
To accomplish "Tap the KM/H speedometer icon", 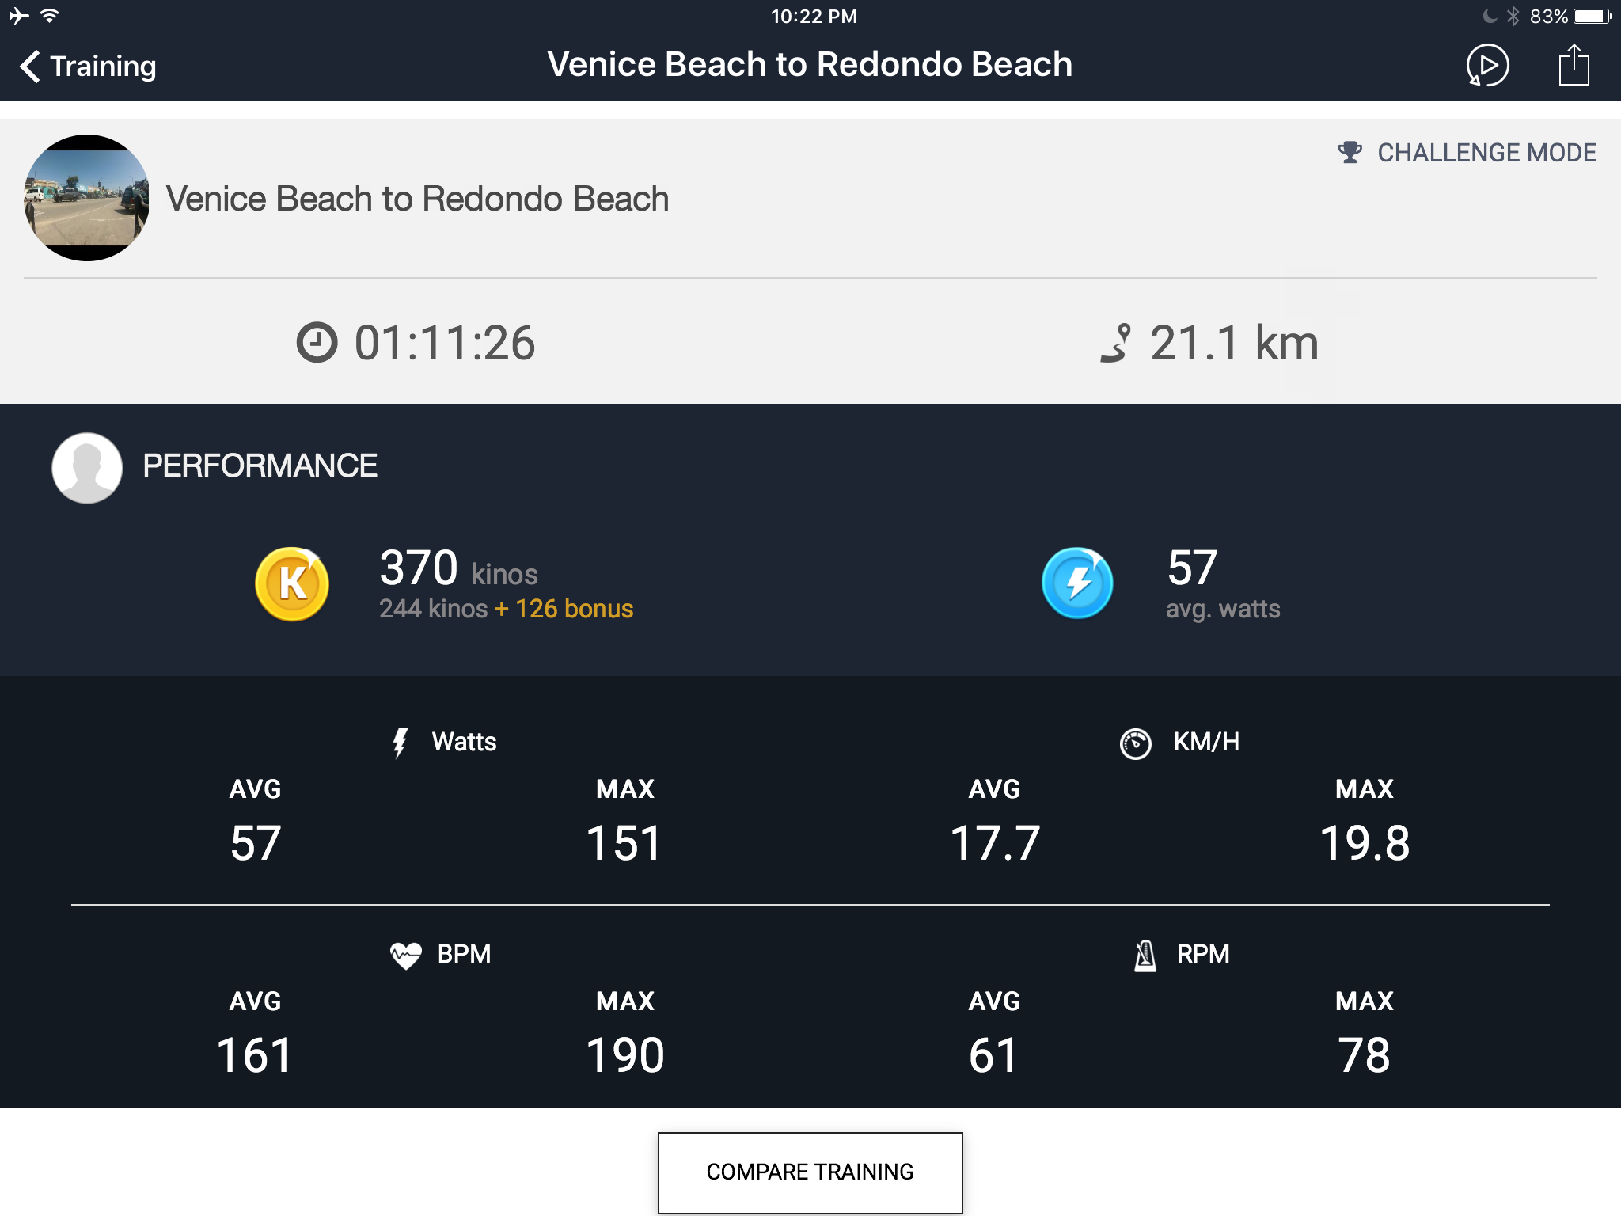I will 1136,743.
